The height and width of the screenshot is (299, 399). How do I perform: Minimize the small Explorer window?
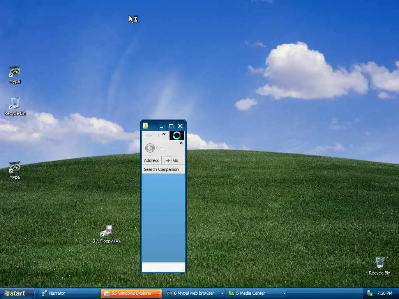[162, 126]
